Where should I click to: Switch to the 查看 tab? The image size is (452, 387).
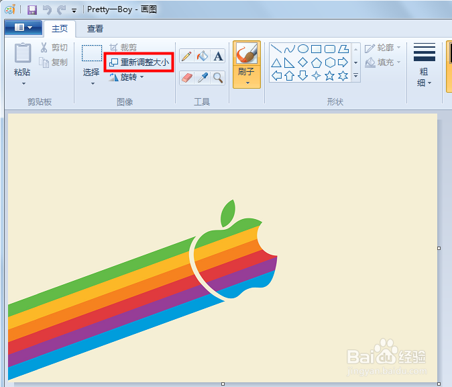tap(95, 29)
